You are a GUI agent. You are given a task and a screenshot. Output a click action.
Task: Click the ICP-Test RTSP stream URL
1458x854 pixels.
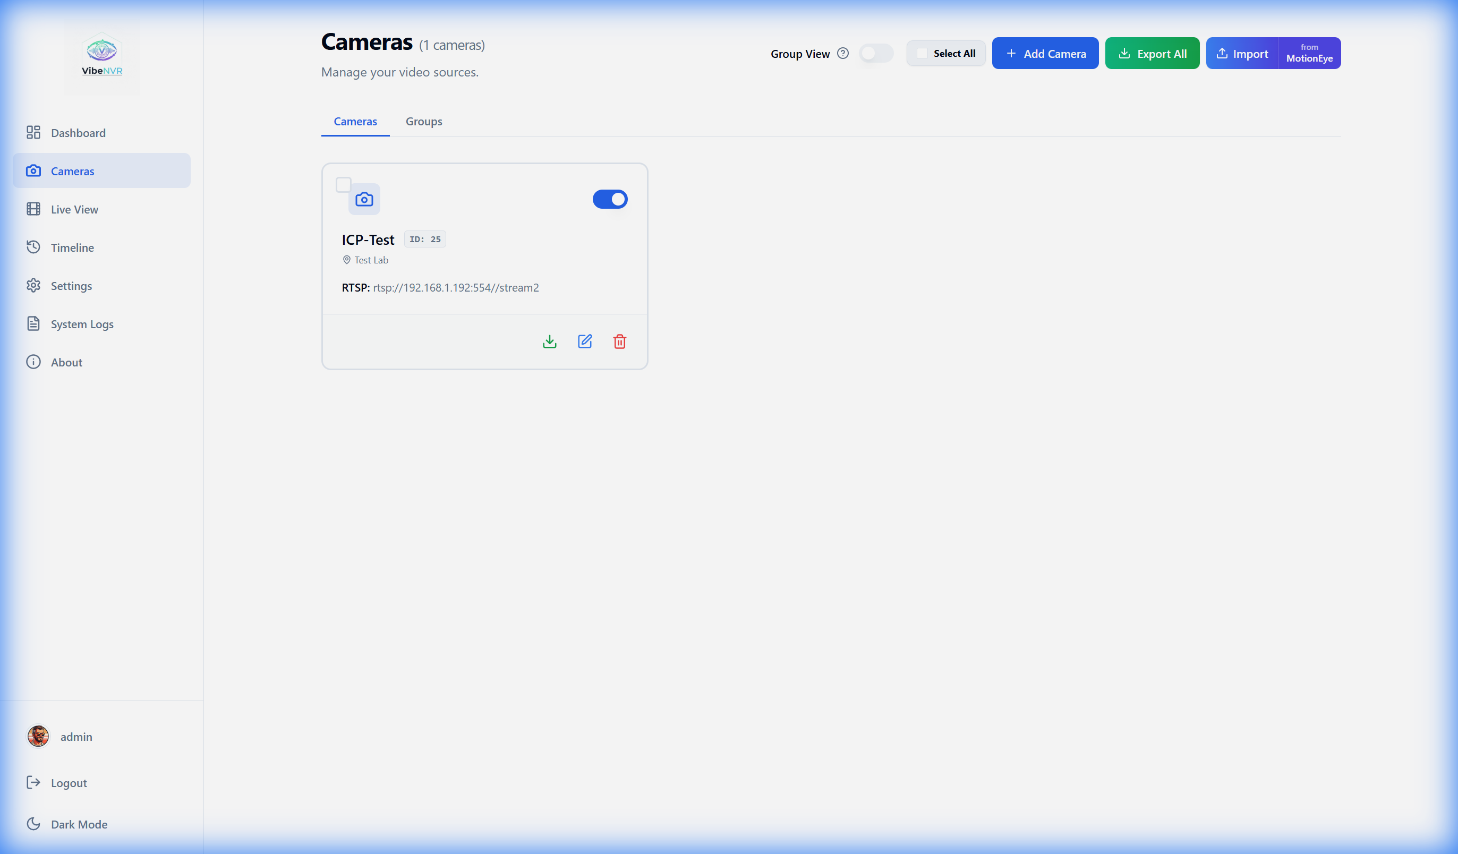tap(455, 287)
